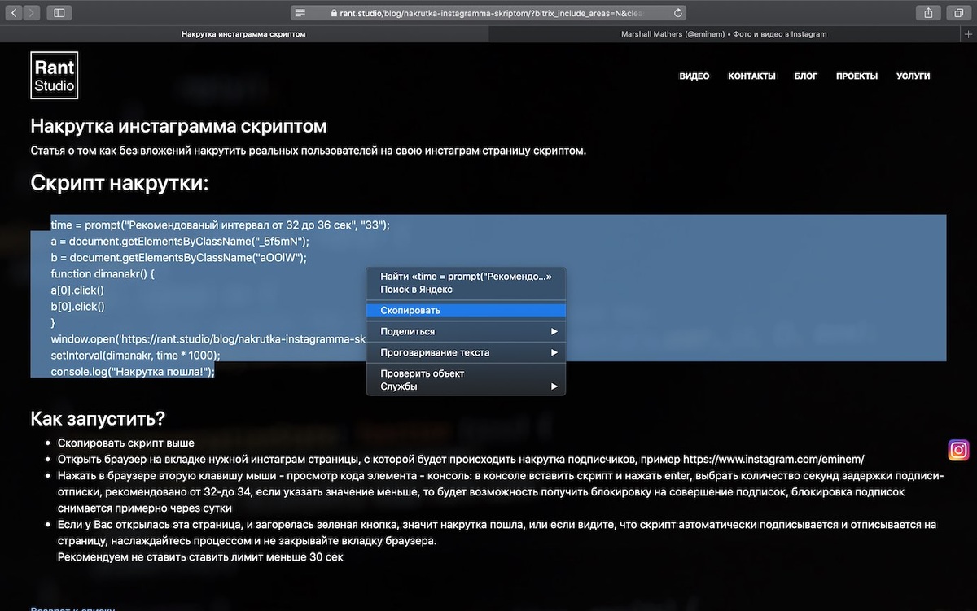
Task: Click 'Рекомендуем не ставить ставить лимит' line
Action: [x=200, y=557]
